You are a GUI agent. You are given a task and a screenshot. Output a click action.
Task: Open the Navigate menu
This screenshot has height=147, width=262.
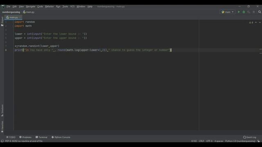(x=31, y=7)
